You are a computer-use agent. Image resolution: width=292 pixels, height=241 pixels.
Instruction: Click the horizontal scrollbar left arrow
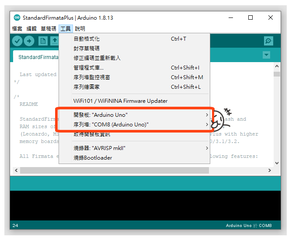(16, 170)
